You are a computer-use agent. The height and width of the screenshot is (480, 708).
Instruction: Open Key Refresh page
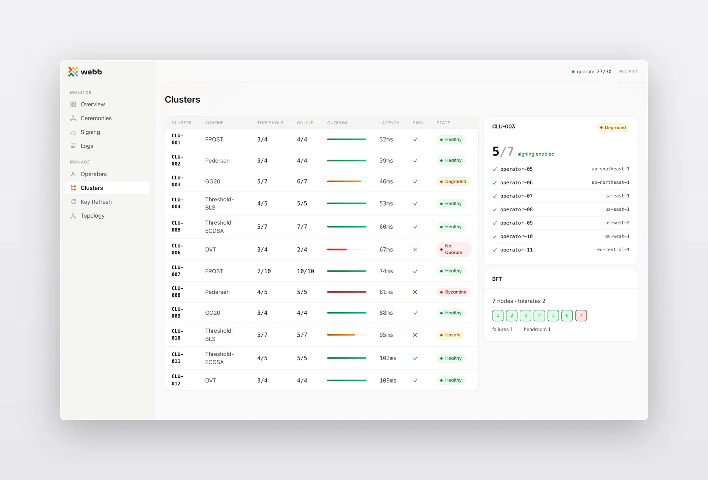(107, 202)
